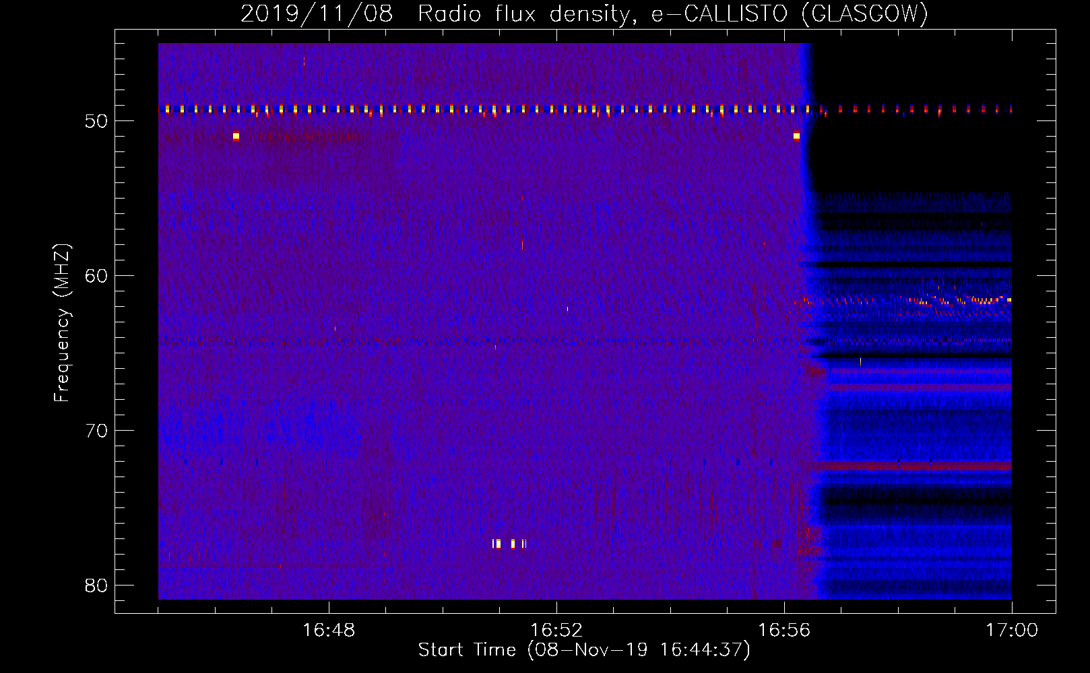Click the bright spot at 51 MHz near 16:56
Viewport: 1090px width, 673px height.
tap(796, 136)
